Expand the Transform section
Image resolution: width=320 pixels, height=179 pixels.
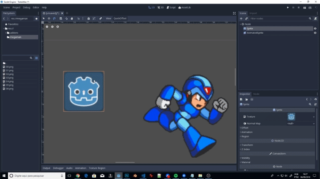pyautogui.click(x=247, y=145)
